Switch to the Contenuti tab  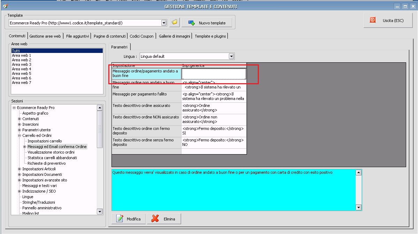coord(17,36)
